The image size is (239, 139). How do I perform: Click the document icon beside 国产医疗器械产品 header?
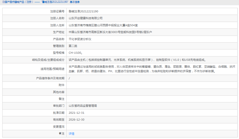click(3, 2)
